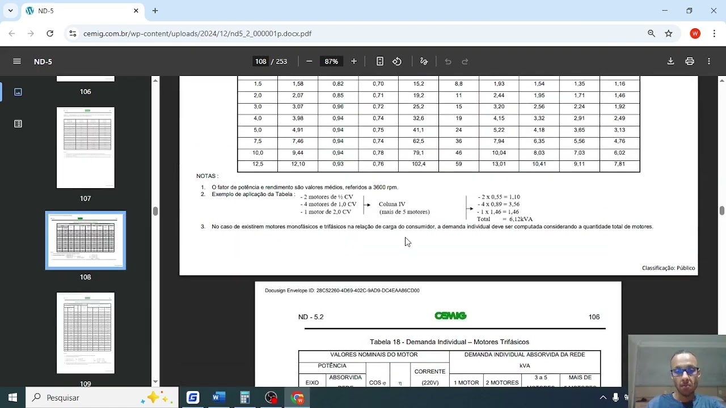Click the microphone tray icon
Viewport: 726px width, 408px height.
pos(615,398)
